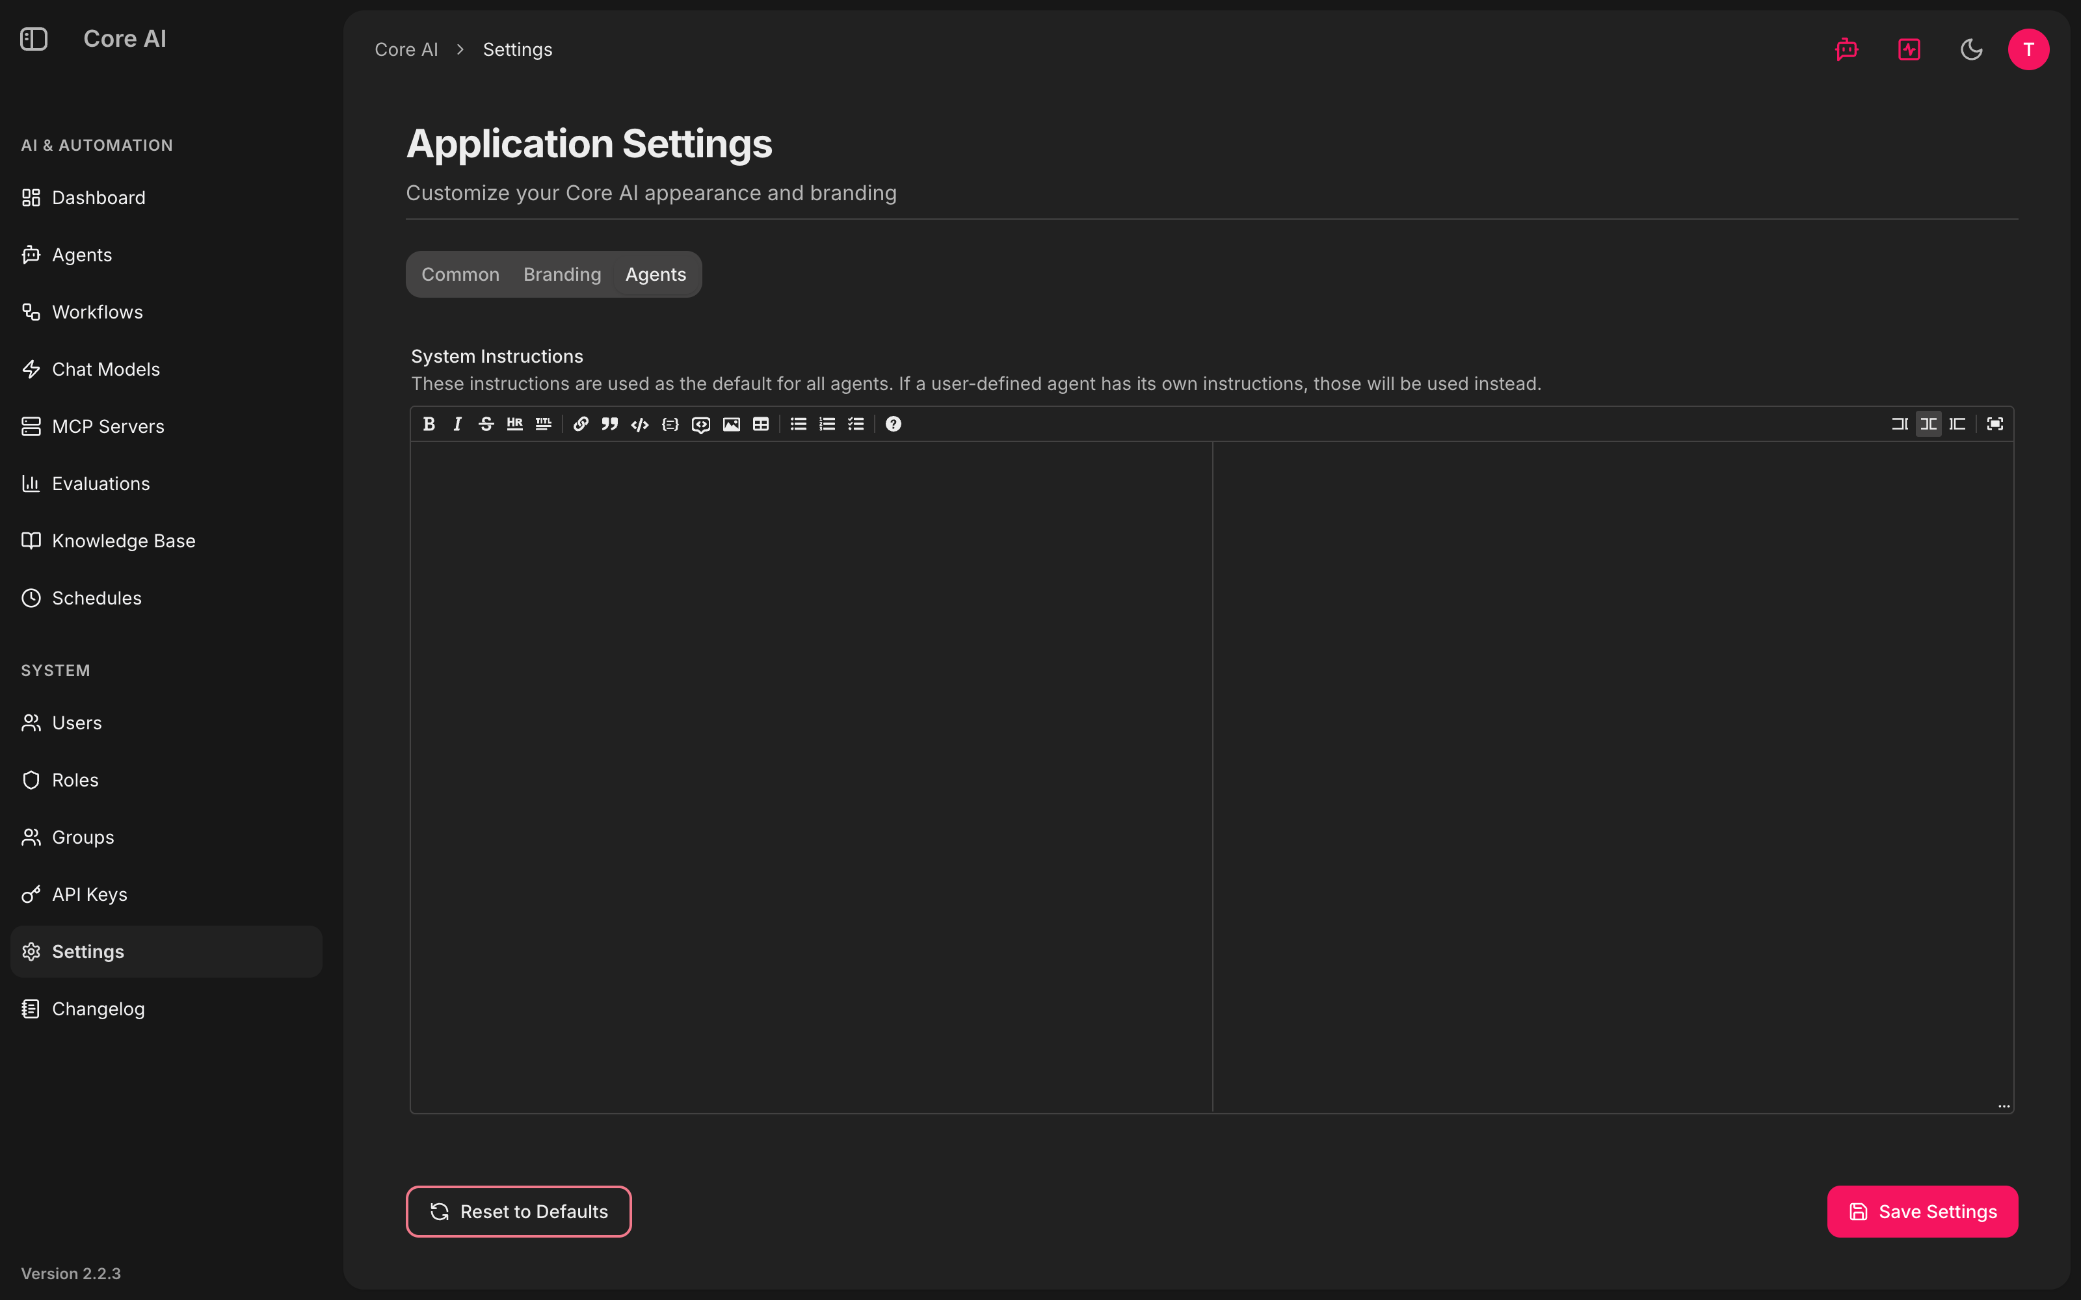Apply strikethrough formatting in the editor
The width and height of the screenshot is (2081, 1300).
click(486, 424)
